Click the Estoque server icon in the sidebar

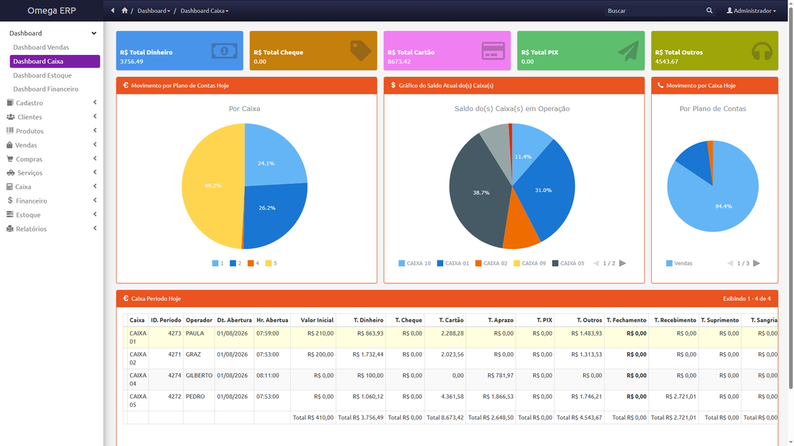tap(10, 214)
